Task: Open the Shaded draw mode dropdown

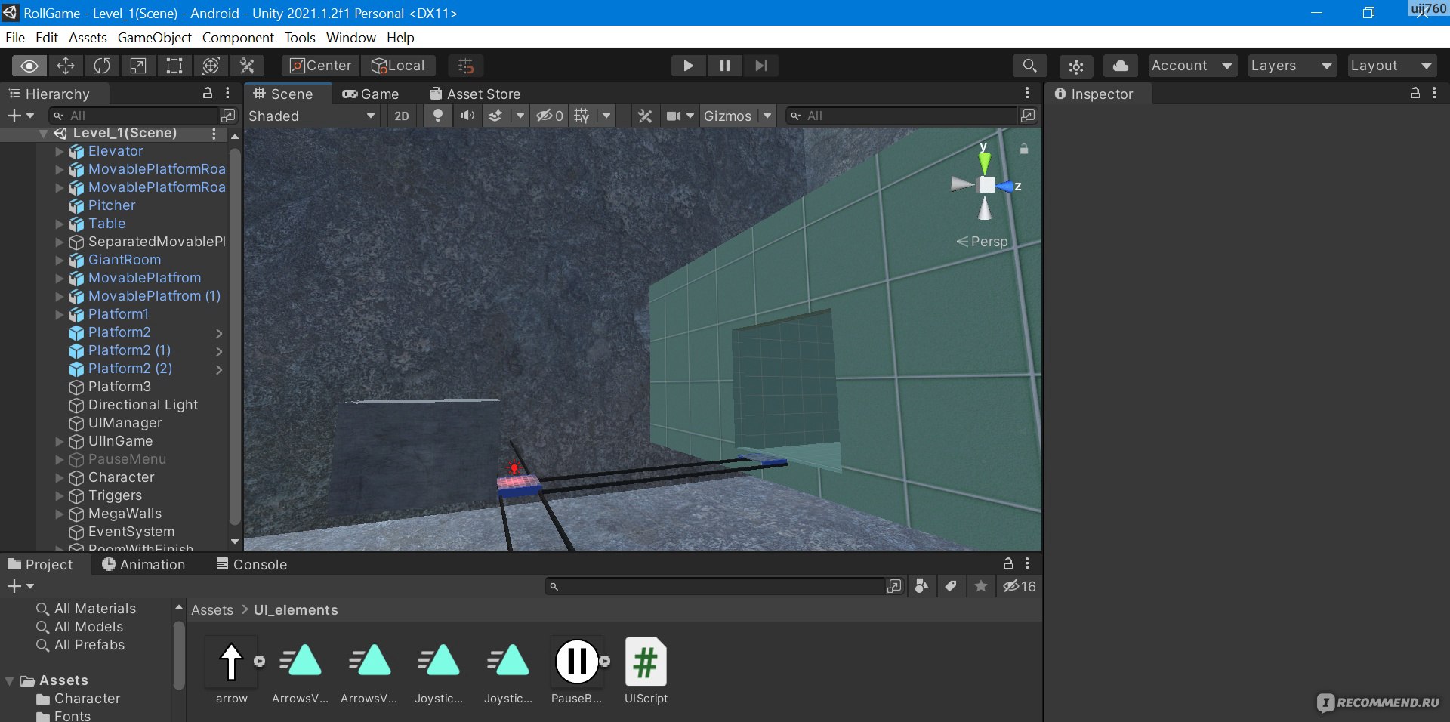Action: [x=311, y=116]
